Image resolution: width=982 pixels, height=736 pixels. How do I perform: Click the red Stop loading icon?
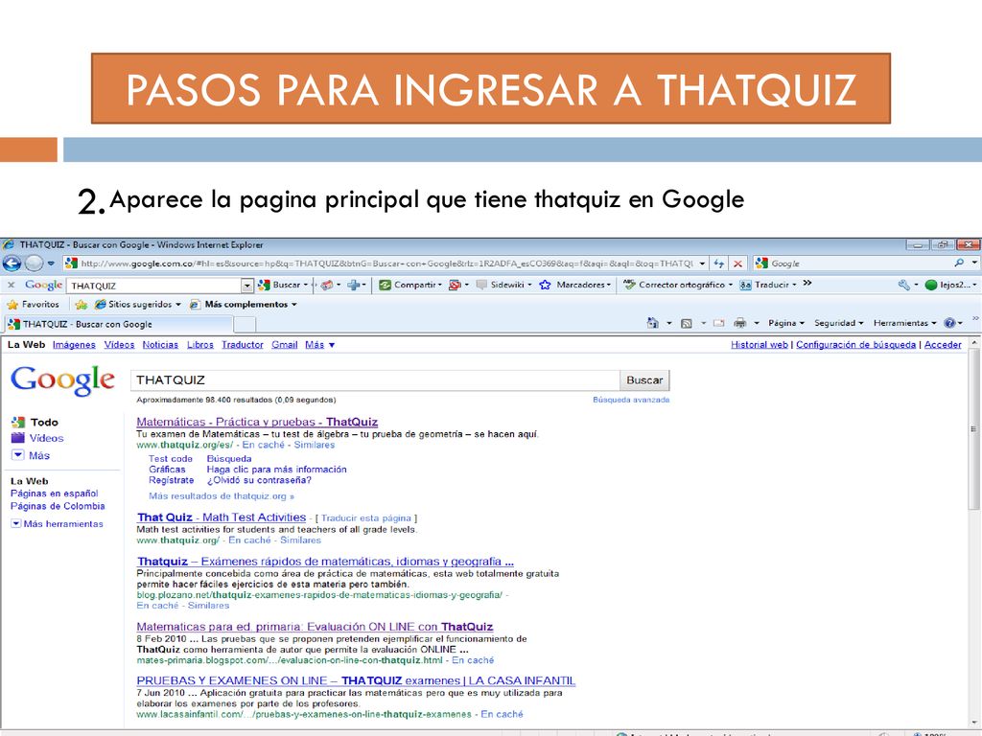tap(737, 264)
